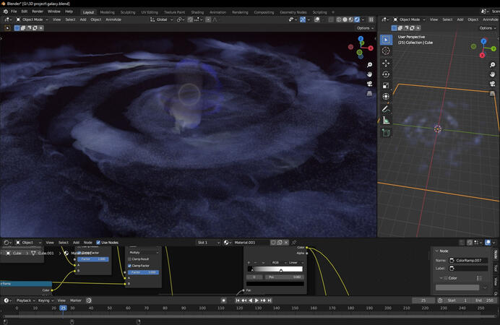This screenshot has width=500, height=325.
Task: Toggle camera view in left viewport
Action: (x=369, y=83)
